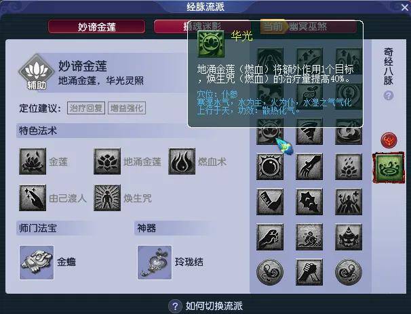Click the red round orb icon

pos(389,140)
